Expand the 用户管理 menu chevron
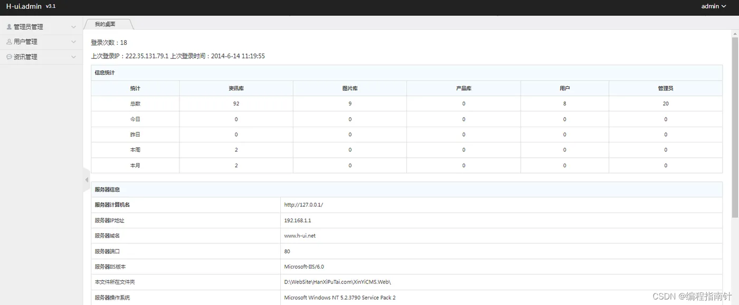 tap(74, 42)
